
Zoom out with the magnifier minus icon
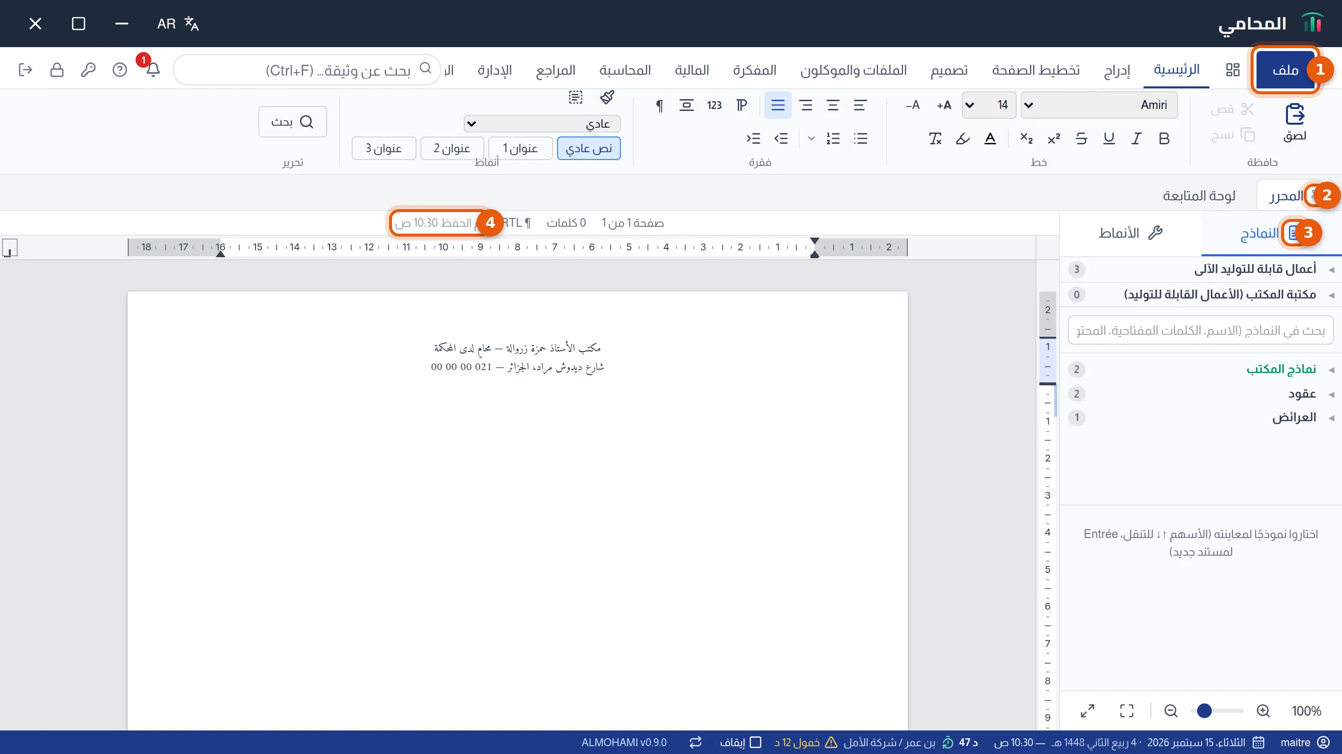pyautogui.click(x=1171, y=711)
